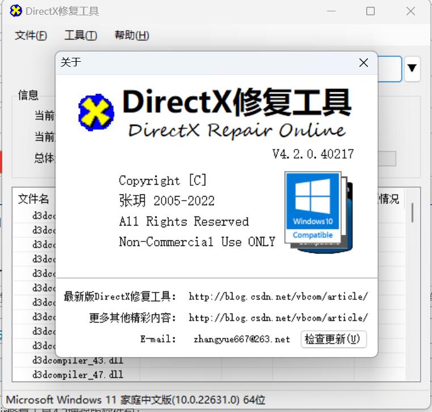Click the 张玥 2005-2022 copyright line

click(x=167, y=201)
